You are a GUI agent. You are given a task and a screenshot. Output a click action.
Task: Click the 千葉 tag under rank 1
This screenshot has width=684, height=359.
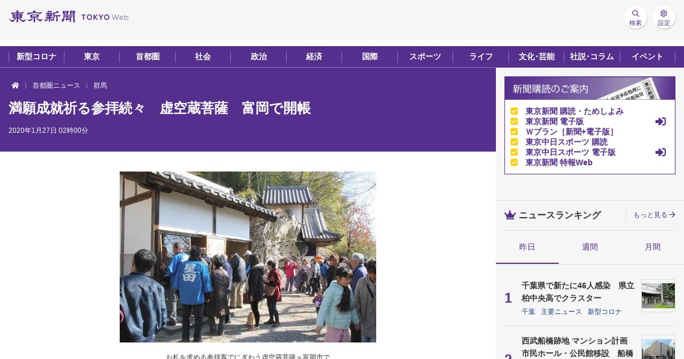pos(528,312)
